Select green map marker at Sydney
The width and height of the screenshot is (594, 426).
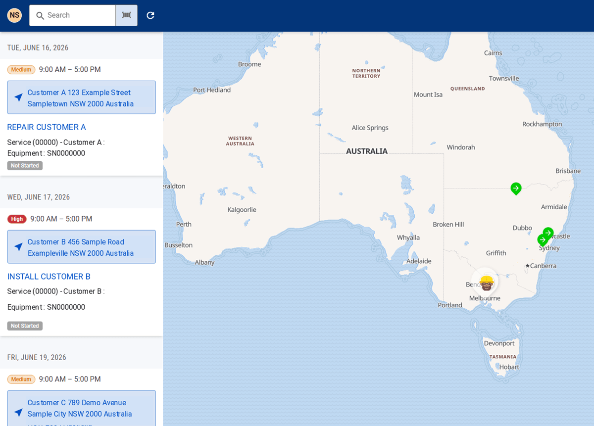543,240
